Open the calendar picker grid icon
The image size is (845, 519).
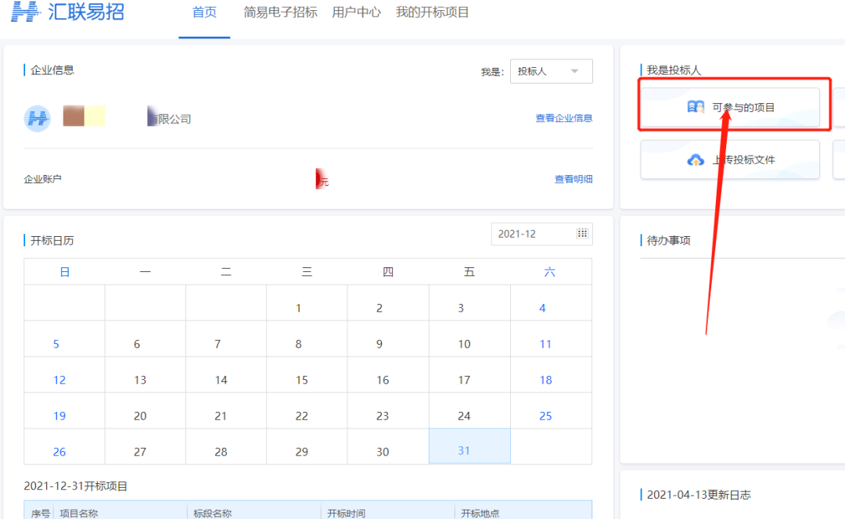582,234
